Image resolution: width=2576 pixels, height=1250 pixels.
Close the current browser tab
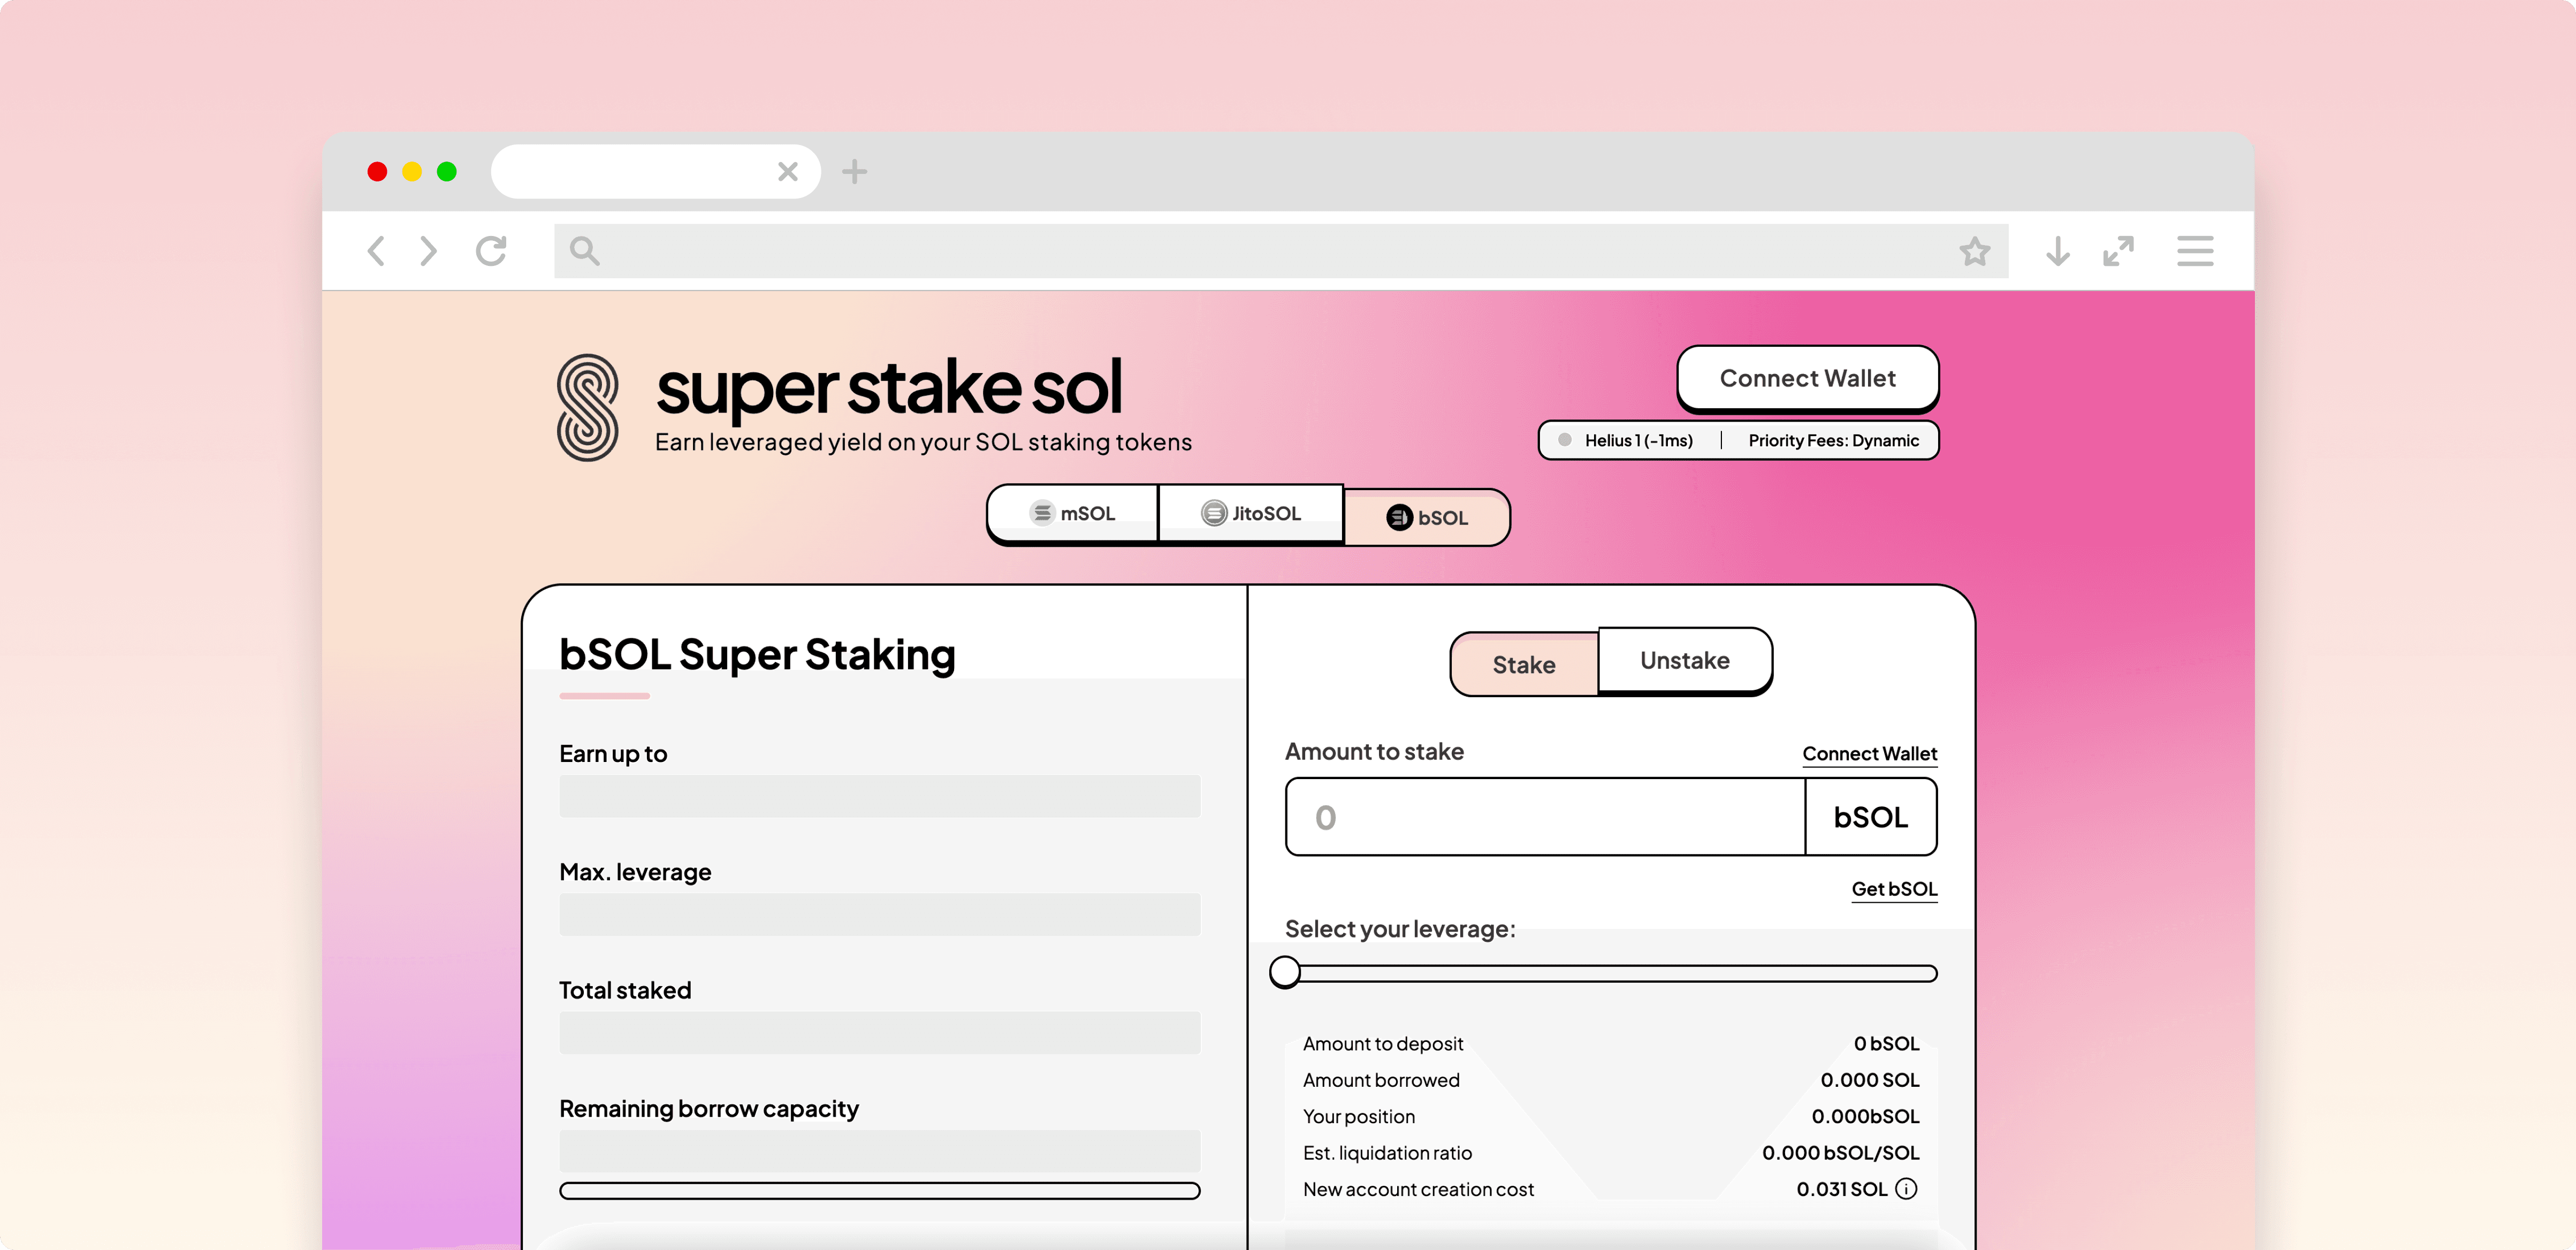click(787, 172)
